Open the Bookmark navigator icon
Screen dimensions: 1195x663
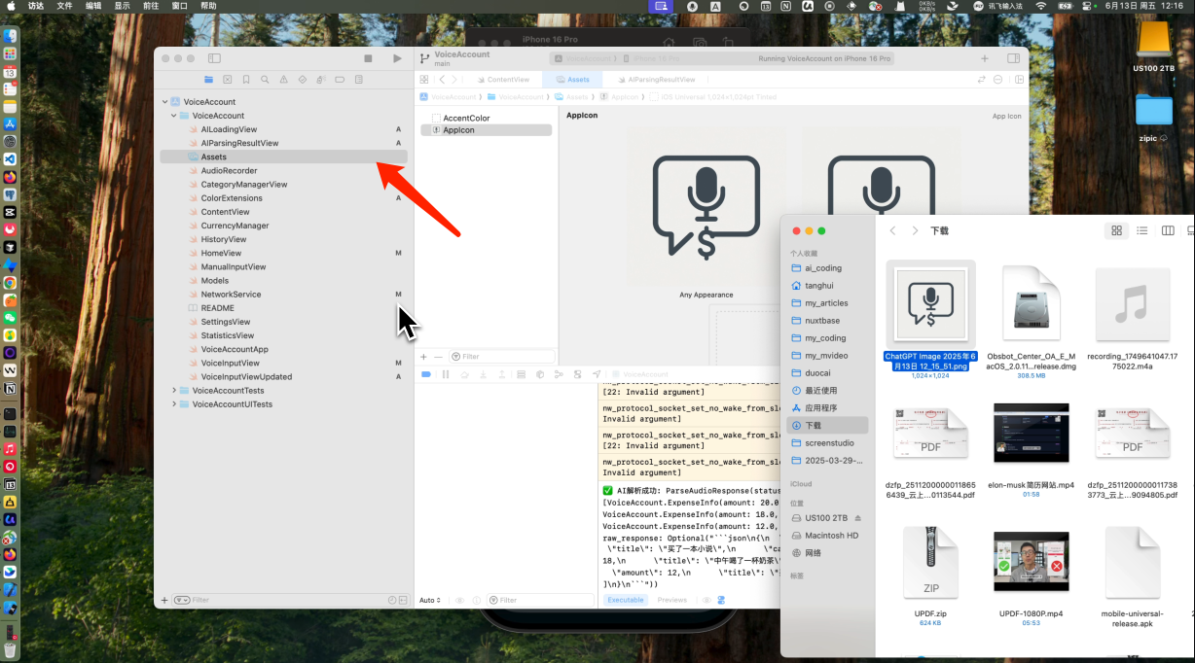pyautogui.click(x=246, y=80)
